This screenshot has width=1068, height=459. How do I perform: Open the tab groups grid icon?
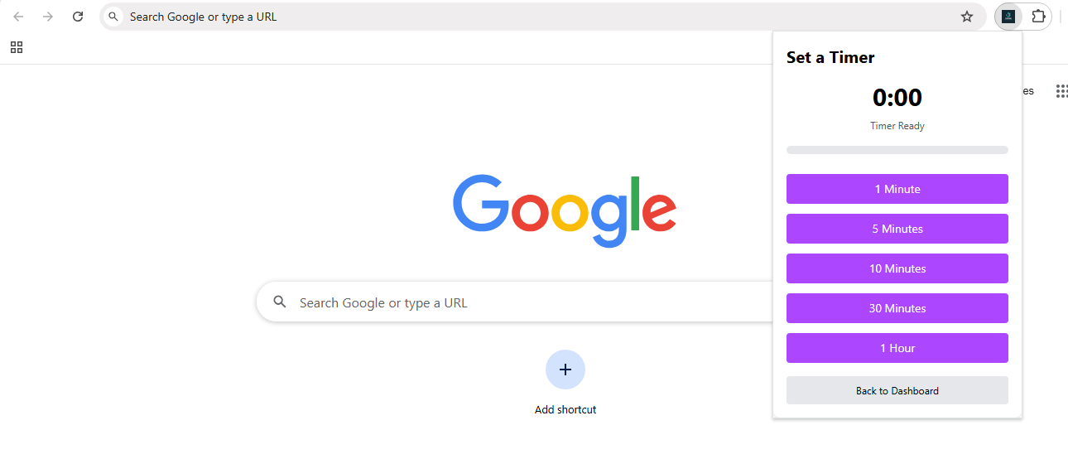point(17,47)
